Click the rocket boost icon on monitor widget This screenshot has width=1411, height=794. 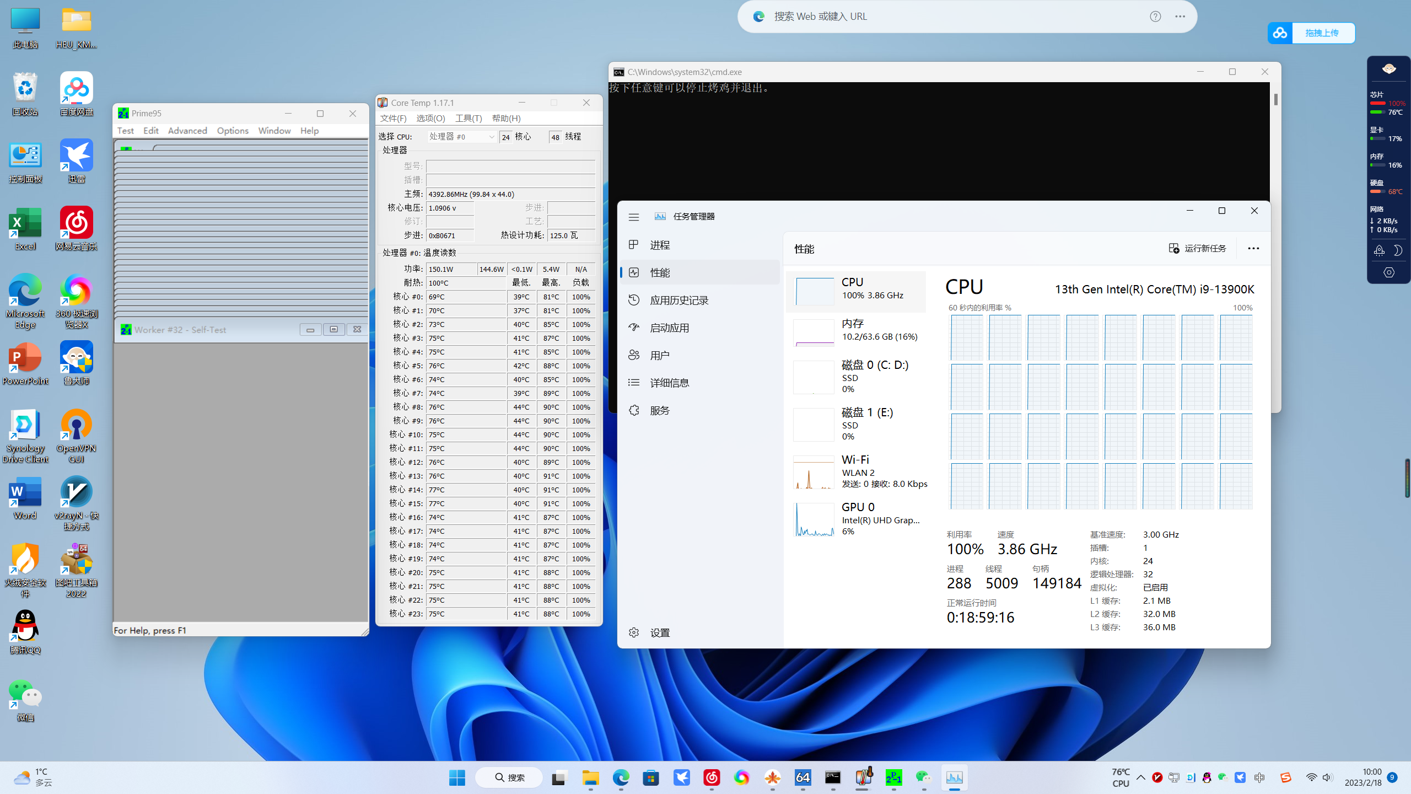pyautogui.click(x=1379, y=250)
